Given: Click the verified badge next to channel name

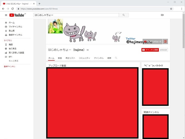Looking at the screenshot, I should pyautogui.click(x=88, y=50).
